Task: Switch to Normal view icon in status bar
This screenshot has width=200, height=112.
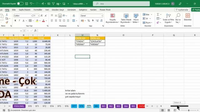Action: coord(162,110)
